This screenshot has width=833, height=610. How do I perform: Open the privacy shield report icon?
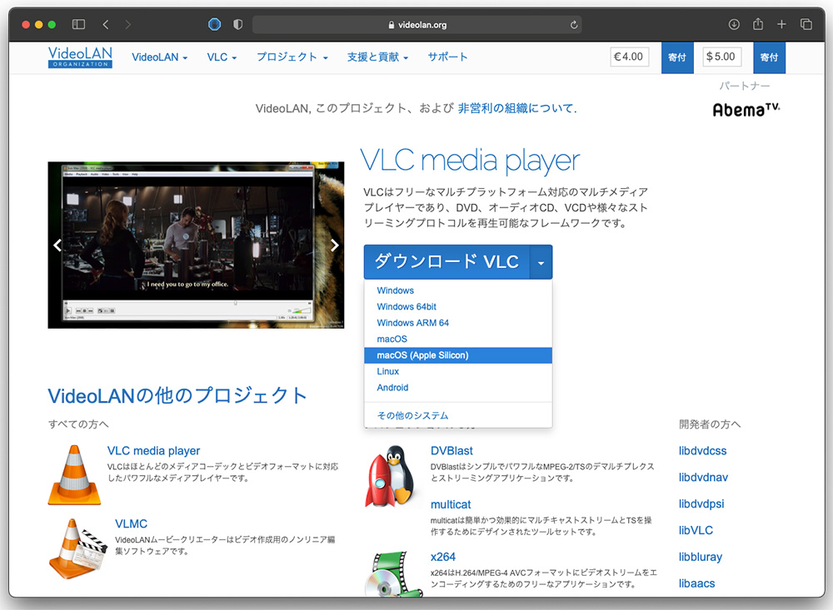238,24
